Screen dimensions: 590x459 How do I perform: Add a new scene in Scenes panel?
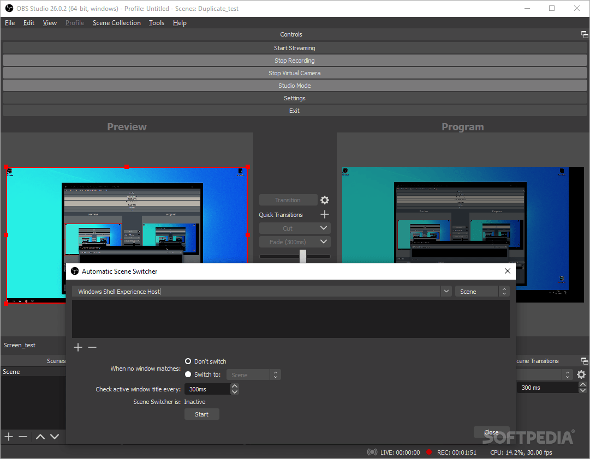pyautogui.click(x=9, y=437)
